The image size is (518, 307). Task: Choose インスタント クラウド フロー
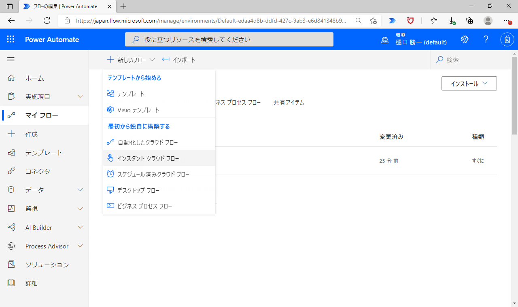pos(159,158)
